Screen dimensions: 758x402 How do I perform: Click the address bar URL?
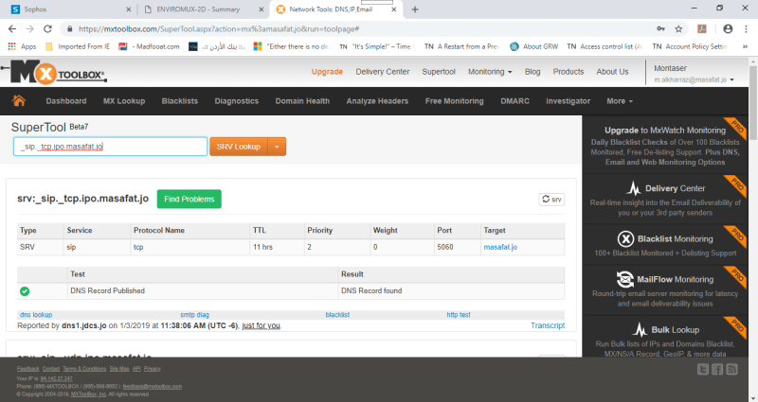point(219,29)
